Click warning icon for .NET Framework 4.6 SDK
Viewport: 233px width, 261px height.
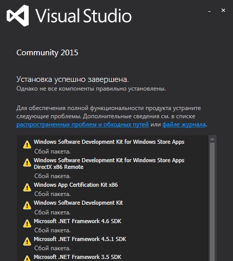pos(27,224)
